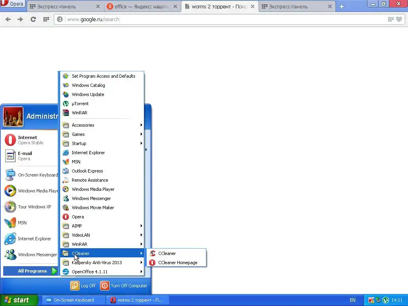
Task: Open Windows Media Player in Start left pane
Action: tap(31, 191)
